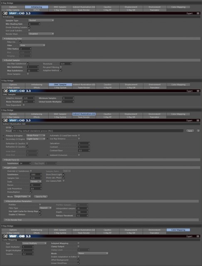Toggle Enable LC Retrace checkbox

[x=40, y=214]
